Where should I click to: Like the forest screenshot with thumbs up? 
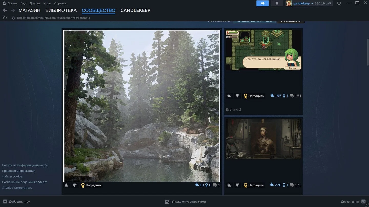pyautogui.click(x=67, y=185)
